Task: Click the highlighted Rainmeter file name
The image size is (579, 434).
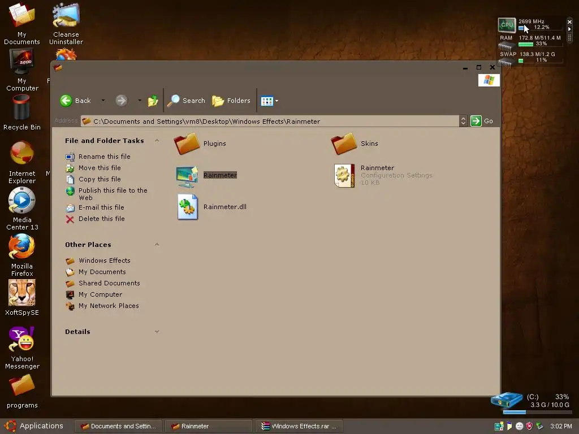Action: pos(220,175)
